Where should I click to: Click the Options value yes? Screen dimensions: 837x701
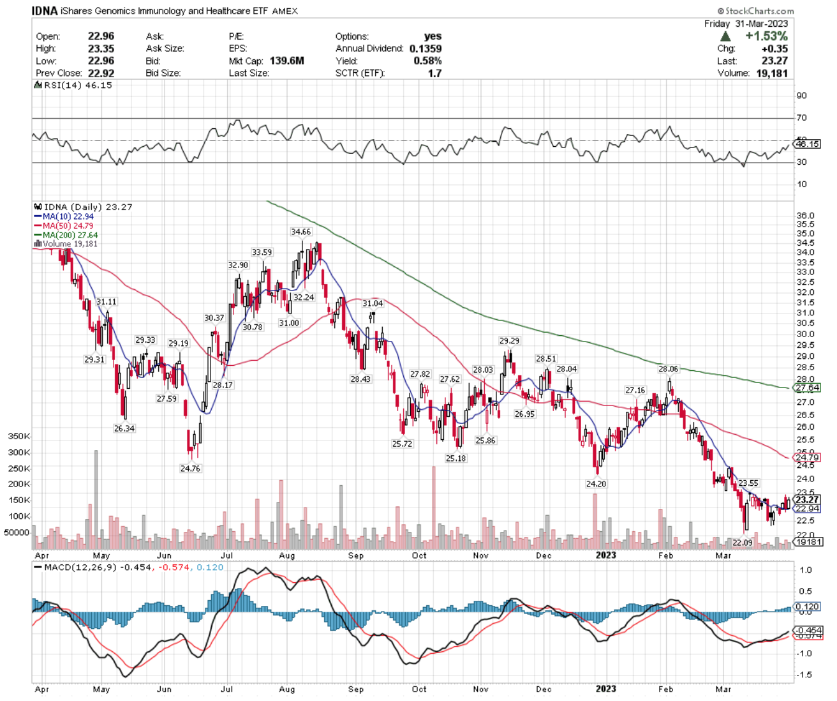tap(433, 36)
